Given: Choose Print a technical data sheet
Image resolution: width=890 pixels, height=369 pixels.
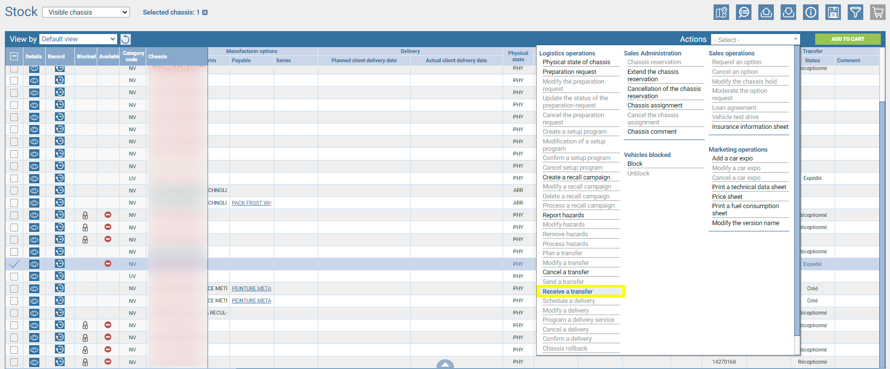Looking at the screenshot, I should pyautogui.click(x=749, y=187).
